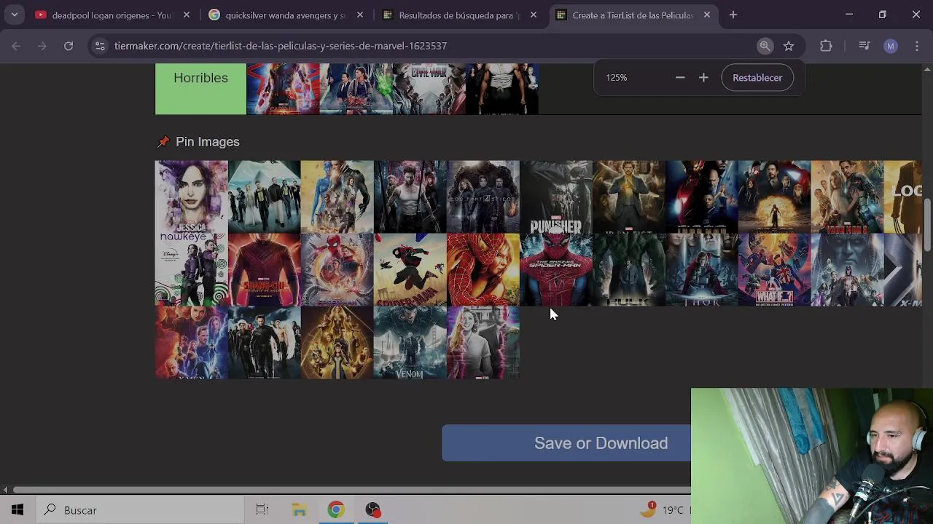Select the Create a TierList tab
The width and height of the screenshot is (933, 524).
pyautogui.click(x=633, y=15)
